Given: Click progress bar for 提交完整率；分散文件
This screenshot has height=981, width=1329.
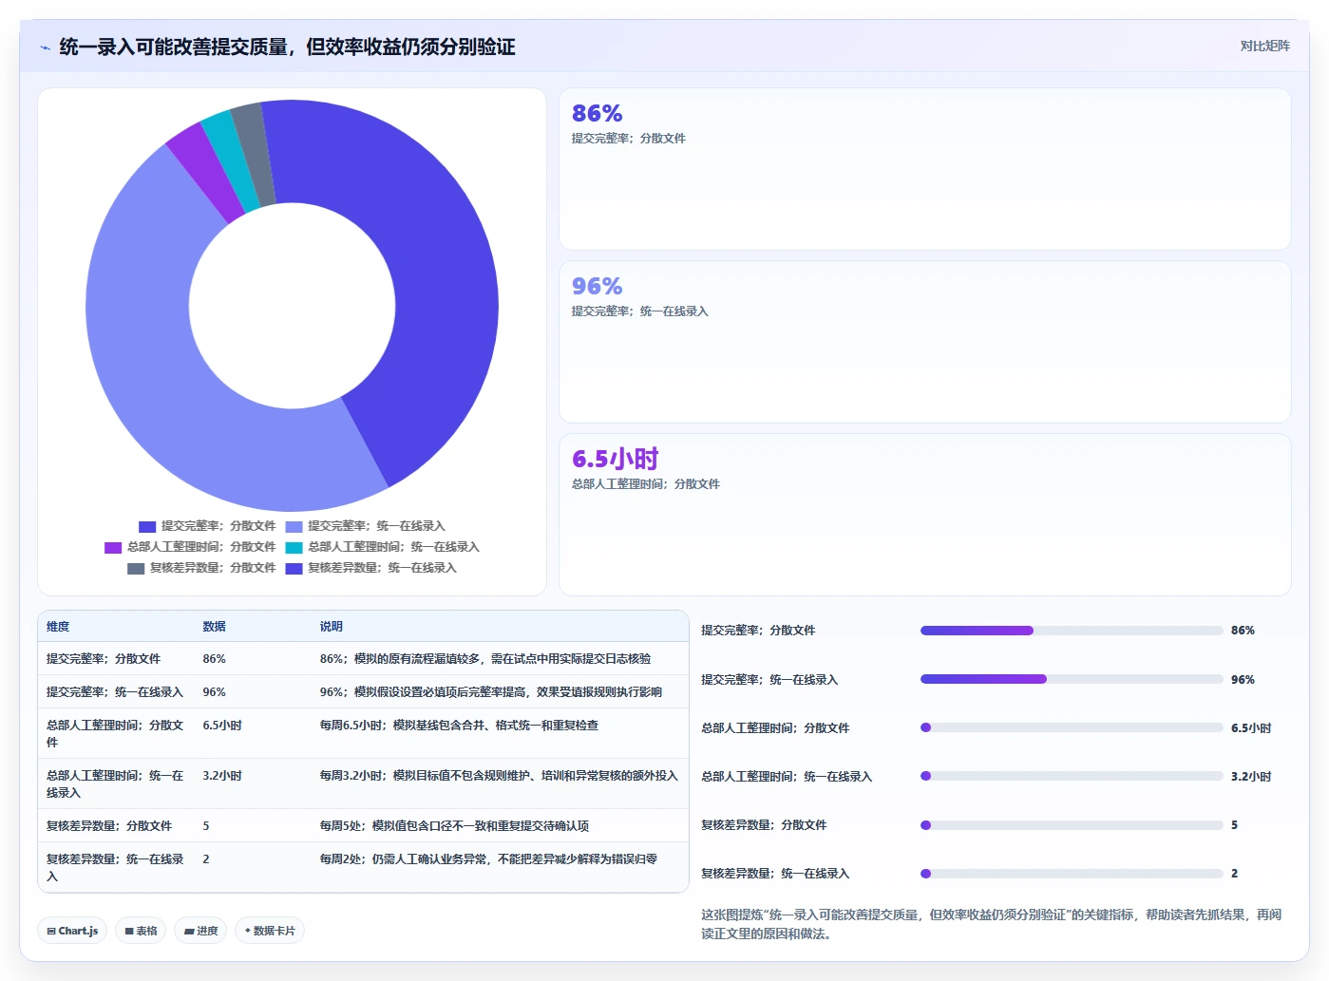Looking at the screenshot, I should click(1072, 631).
